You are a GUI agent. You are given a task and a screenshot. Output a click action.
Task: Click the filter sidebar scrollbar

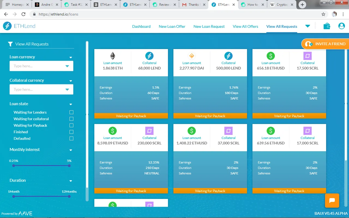click(x=87, y=114)
